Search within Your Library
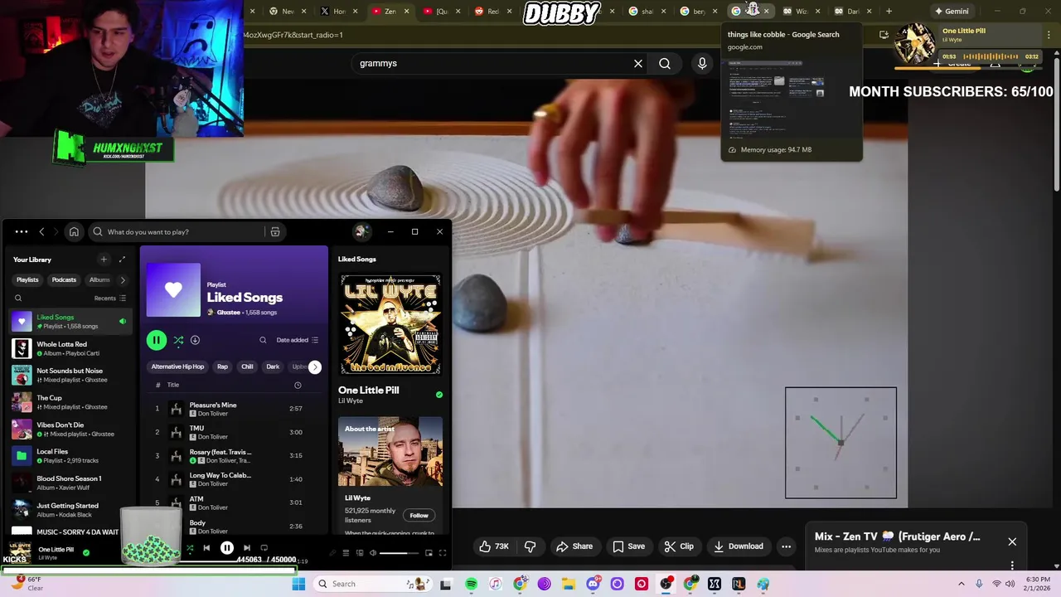Image resolution: width=1061 pixels, height=597 pixels. 18,298
